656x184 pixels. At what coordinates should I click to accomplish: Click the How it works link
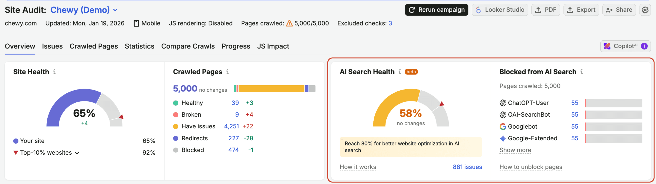(358, 167)
